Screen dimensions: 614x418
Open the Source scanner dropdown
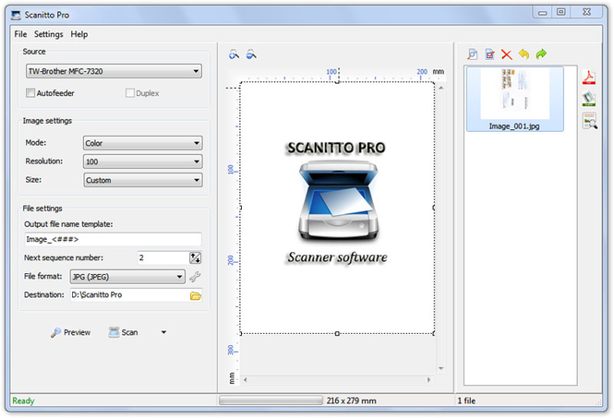pos(114,71)
